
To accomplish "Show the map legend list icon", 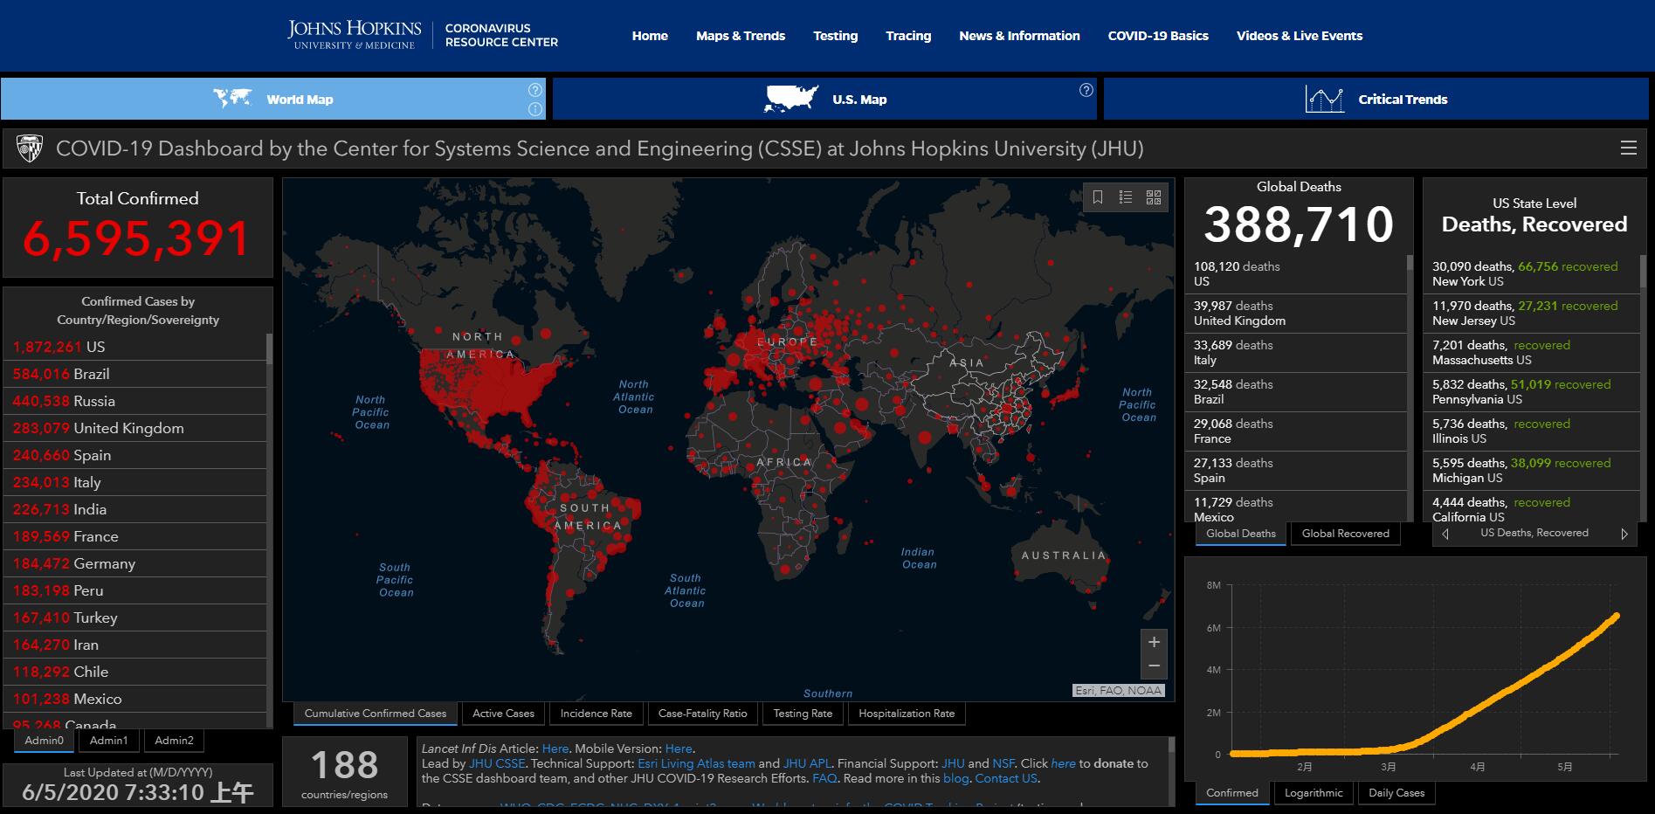I will 1126,197.
